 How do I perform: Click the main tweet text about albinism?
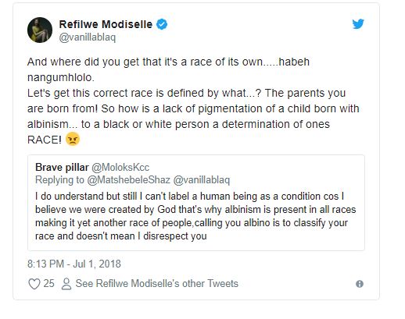(x=193, y=101)
